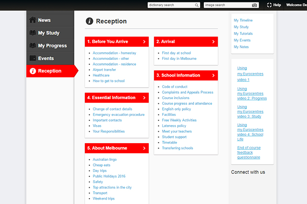Open Healthcare link
The width and height of the screenshot is (307, 204).
[x=101, y=75]
